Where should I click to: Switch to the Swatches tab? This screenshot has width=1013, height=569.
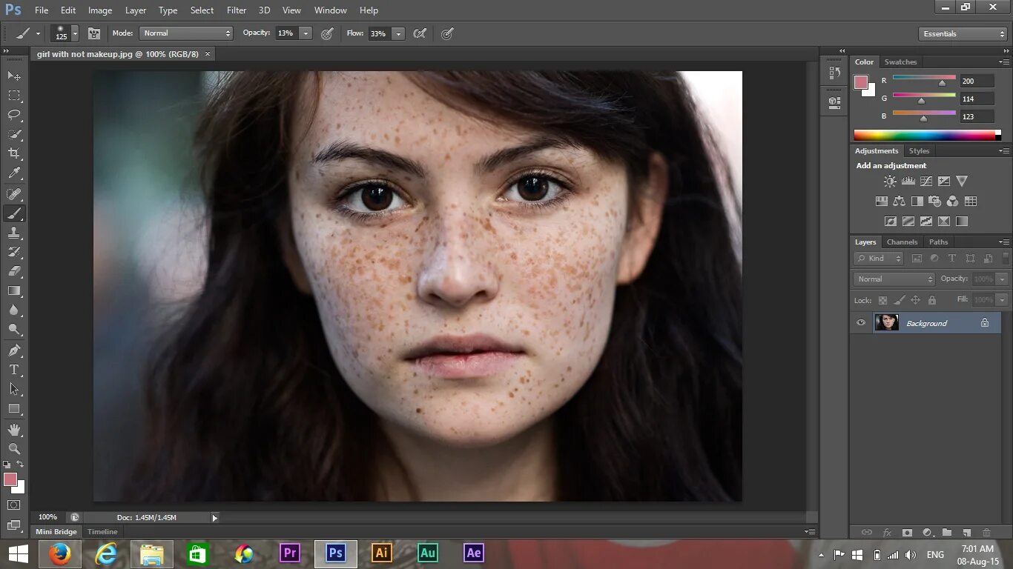[x=900, y=62]
